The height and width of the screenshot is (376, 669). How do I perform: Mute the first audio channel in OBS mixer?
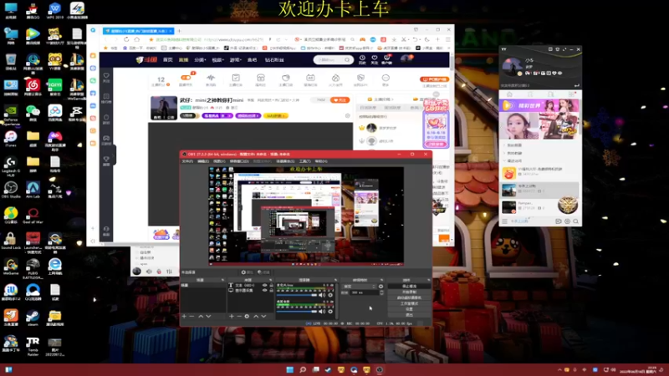pyautogui.click(x=322, y=295)
